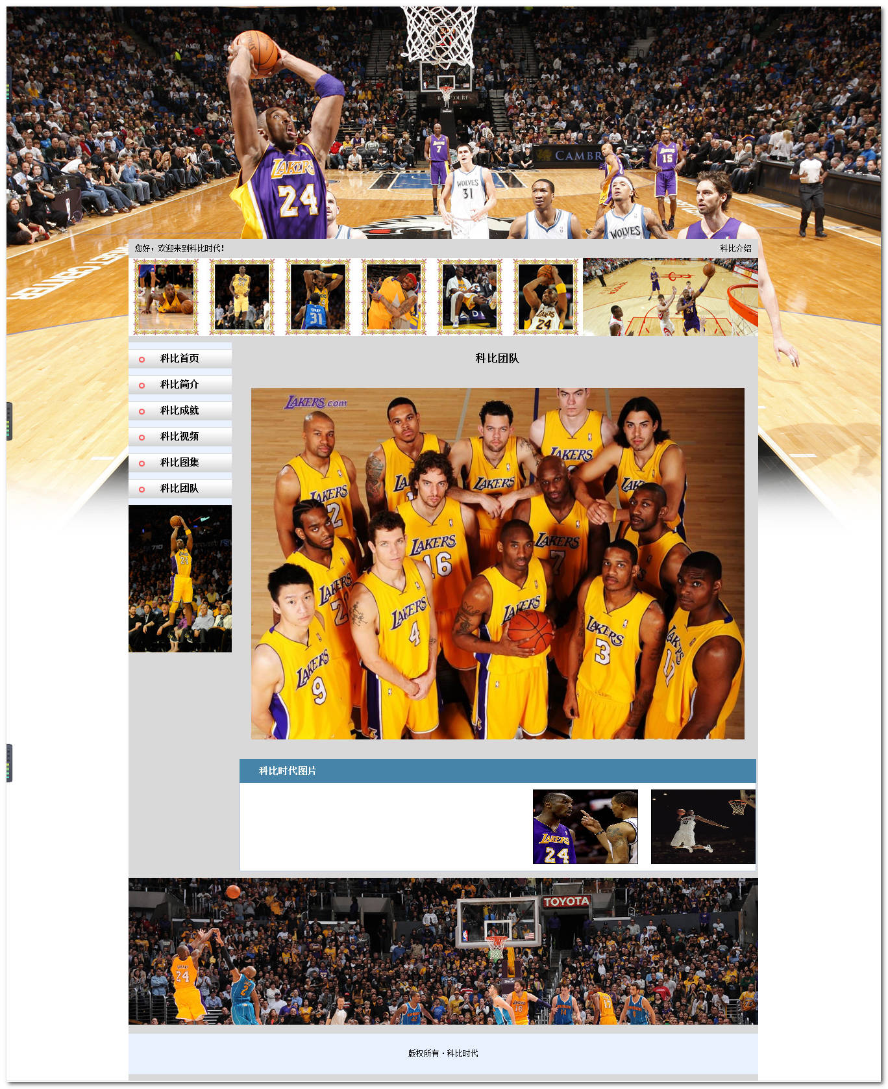Viewport: 888px width, 1089px height.
Task: Click the red bullet icon beside 科比团队
Action: click(142, 489)
